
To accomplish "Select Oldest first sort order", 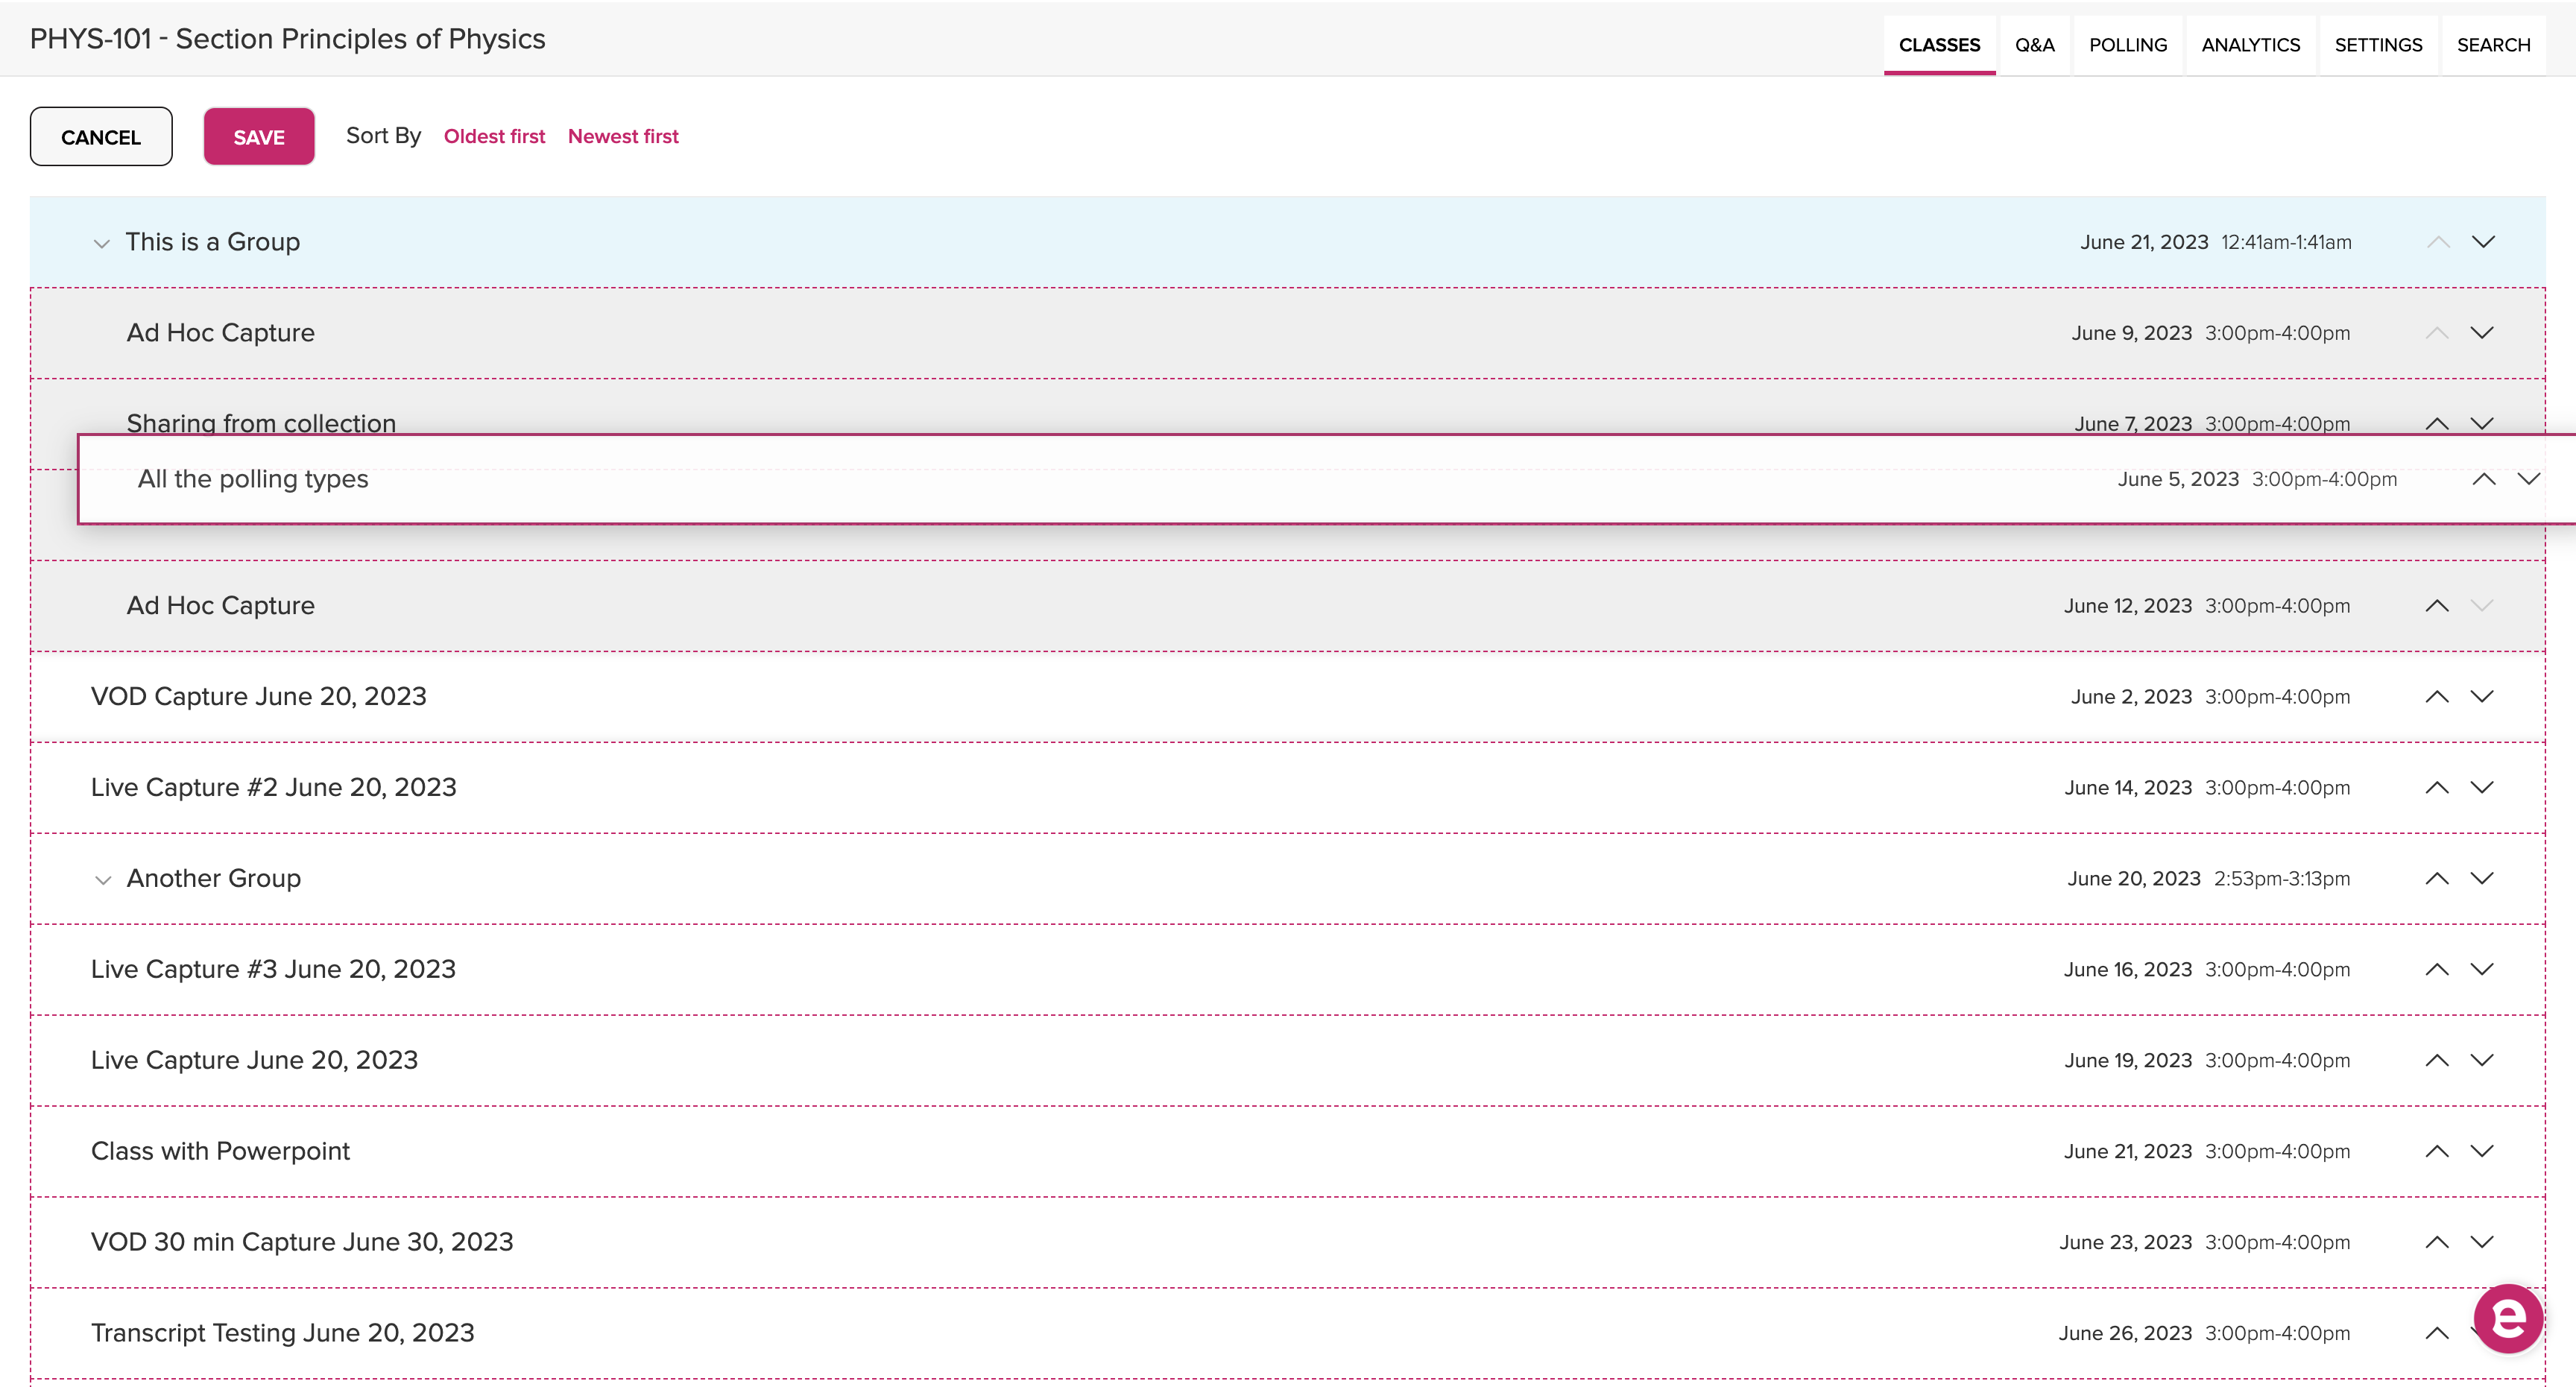I will click(492, 136).
